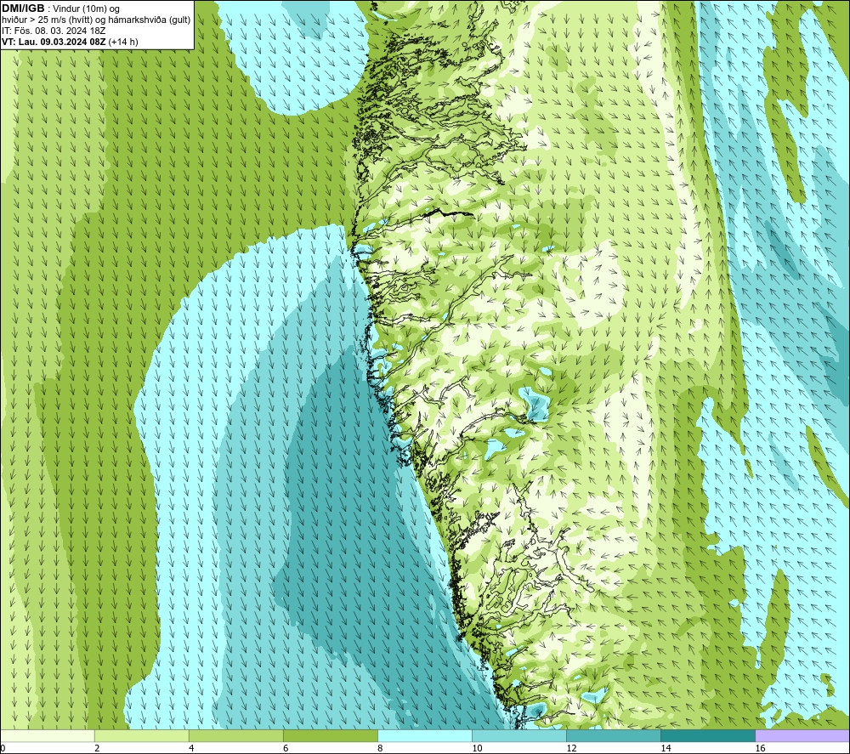
Task: Click the 6–8 m/s olive green legend swatch
Action: click(x=331, y=735)
